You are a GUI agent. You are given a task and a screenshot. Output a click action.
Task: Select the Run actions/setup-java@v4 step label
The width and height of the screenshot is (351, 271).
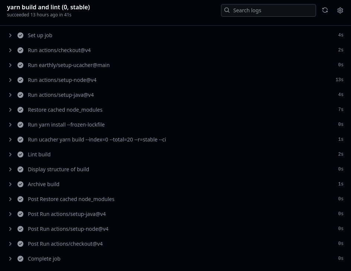(x=61, y=95)
